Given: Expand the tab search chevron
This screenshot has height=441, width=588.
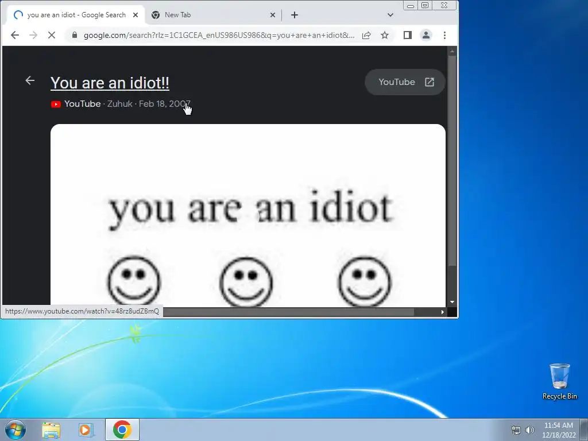Looking at the screenshot, I should (390, 15).
